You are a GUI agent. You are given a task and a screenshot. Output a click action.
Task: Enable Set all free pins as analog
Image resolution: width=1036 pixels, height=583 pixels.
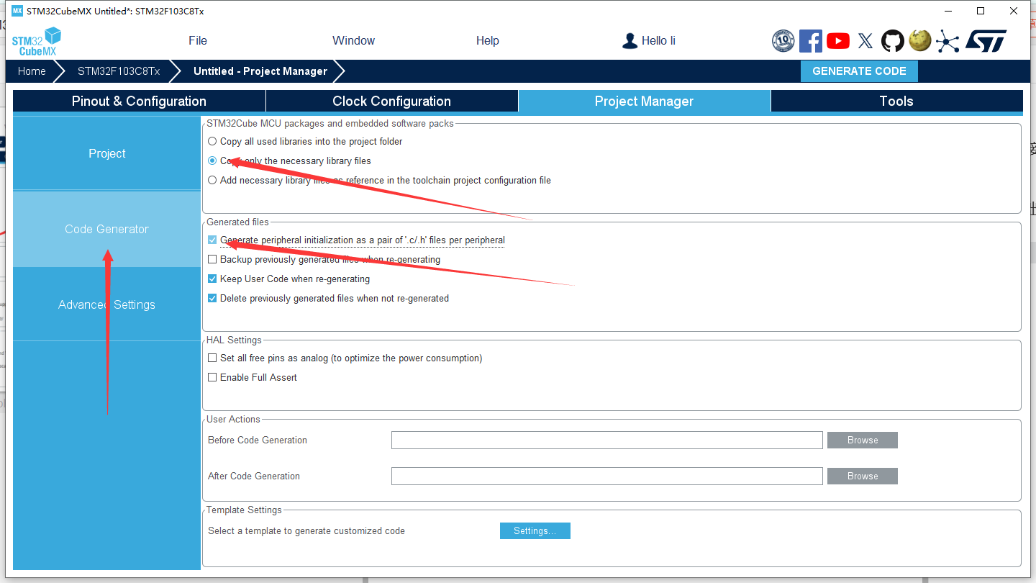click(x=212, y=358)
